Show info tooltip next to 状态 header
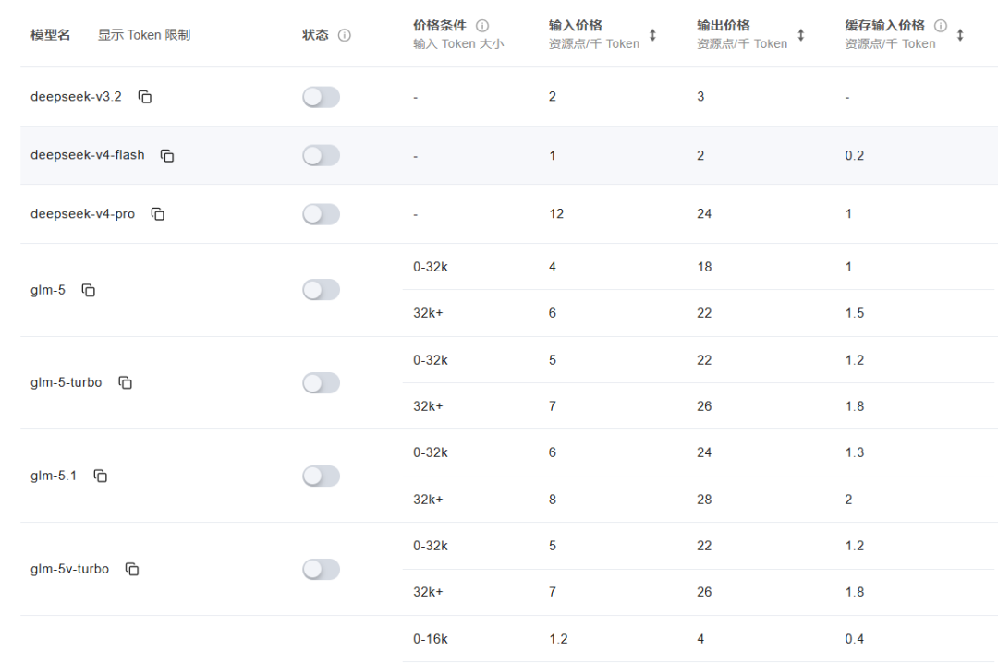998x663 pixels. pyautogui.click(x=345, y=35)
